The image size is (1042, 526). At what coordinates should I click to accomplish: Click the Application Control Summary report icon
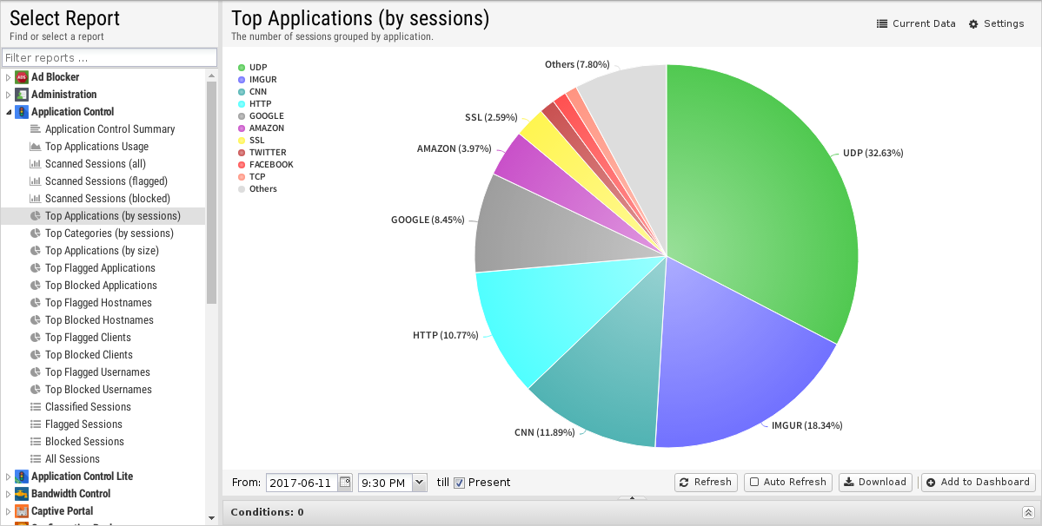(36, 128)
